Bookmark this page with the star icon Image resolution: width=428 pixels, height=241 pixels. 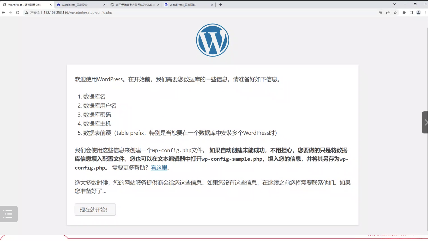395,12
